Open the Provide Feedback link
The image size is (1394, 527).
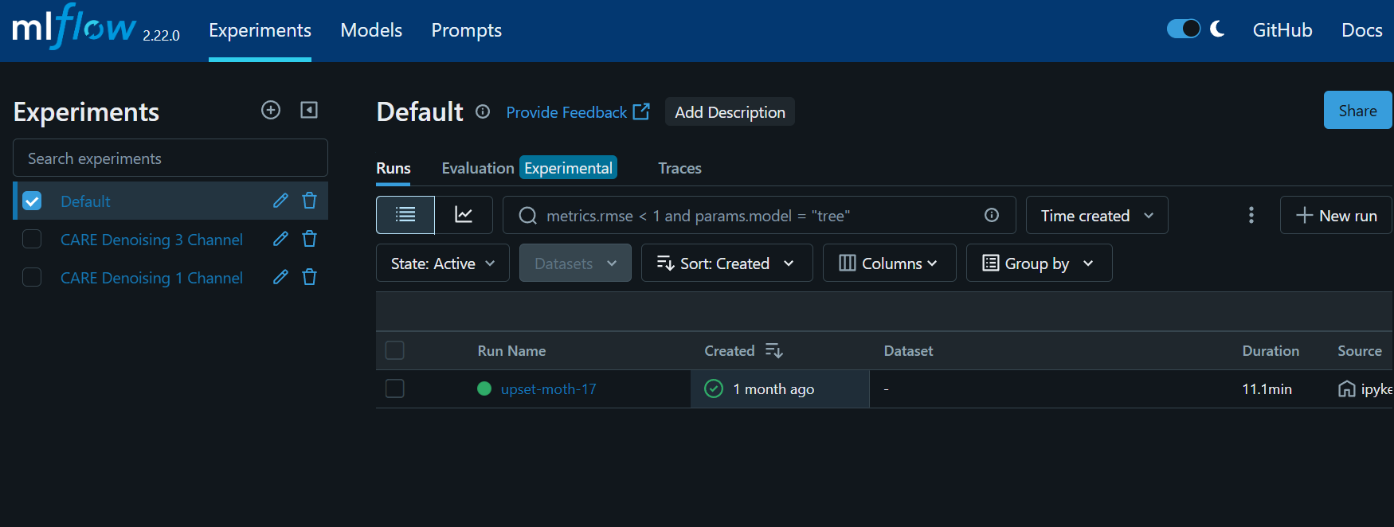[578, 112]
